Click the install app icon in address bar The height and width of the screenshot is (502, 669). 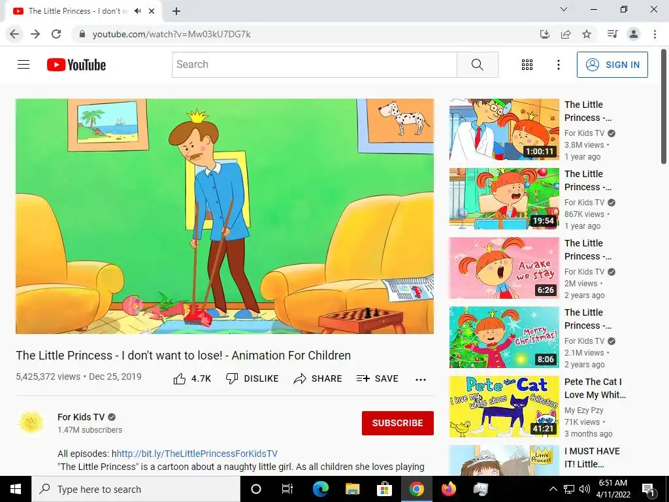coord(545,34)
